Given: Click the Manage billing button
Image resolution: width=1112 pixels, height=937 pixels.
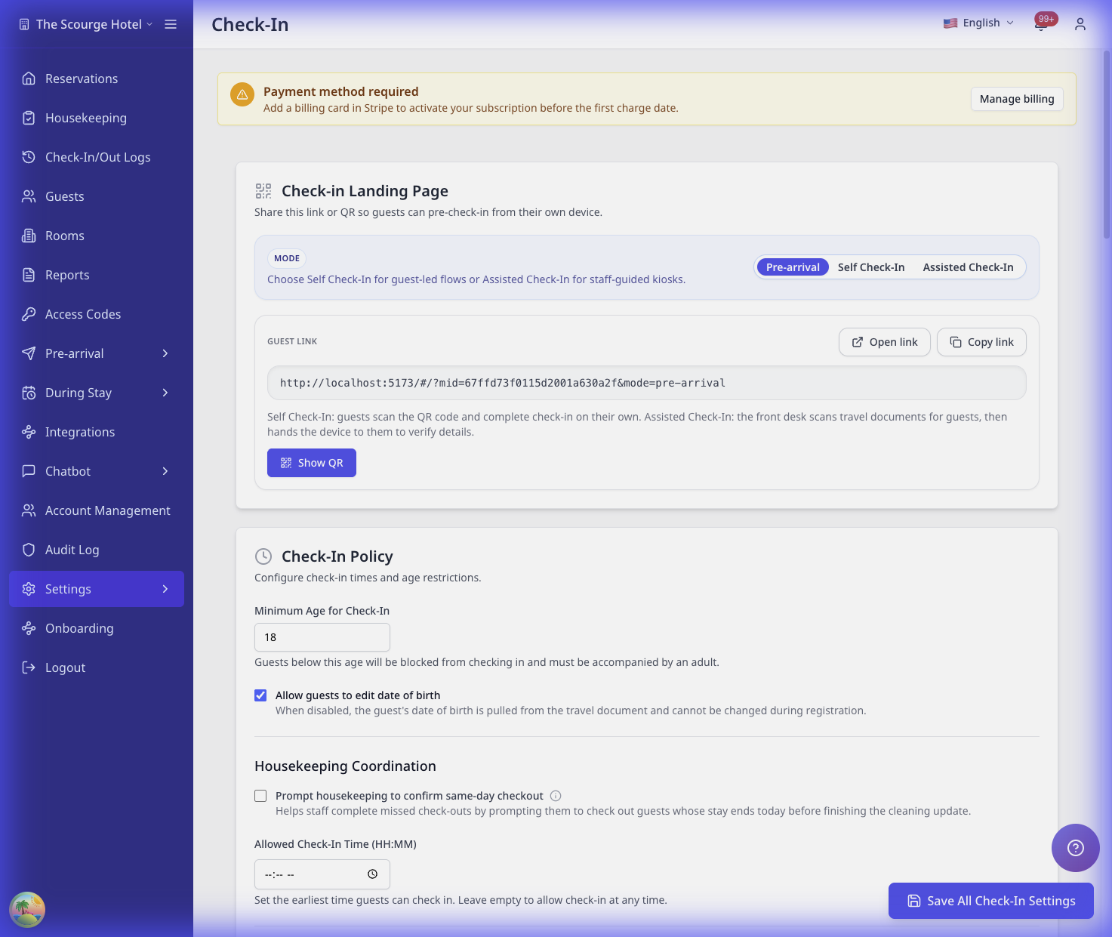Looking at the screenshot, I should 1016,99.
